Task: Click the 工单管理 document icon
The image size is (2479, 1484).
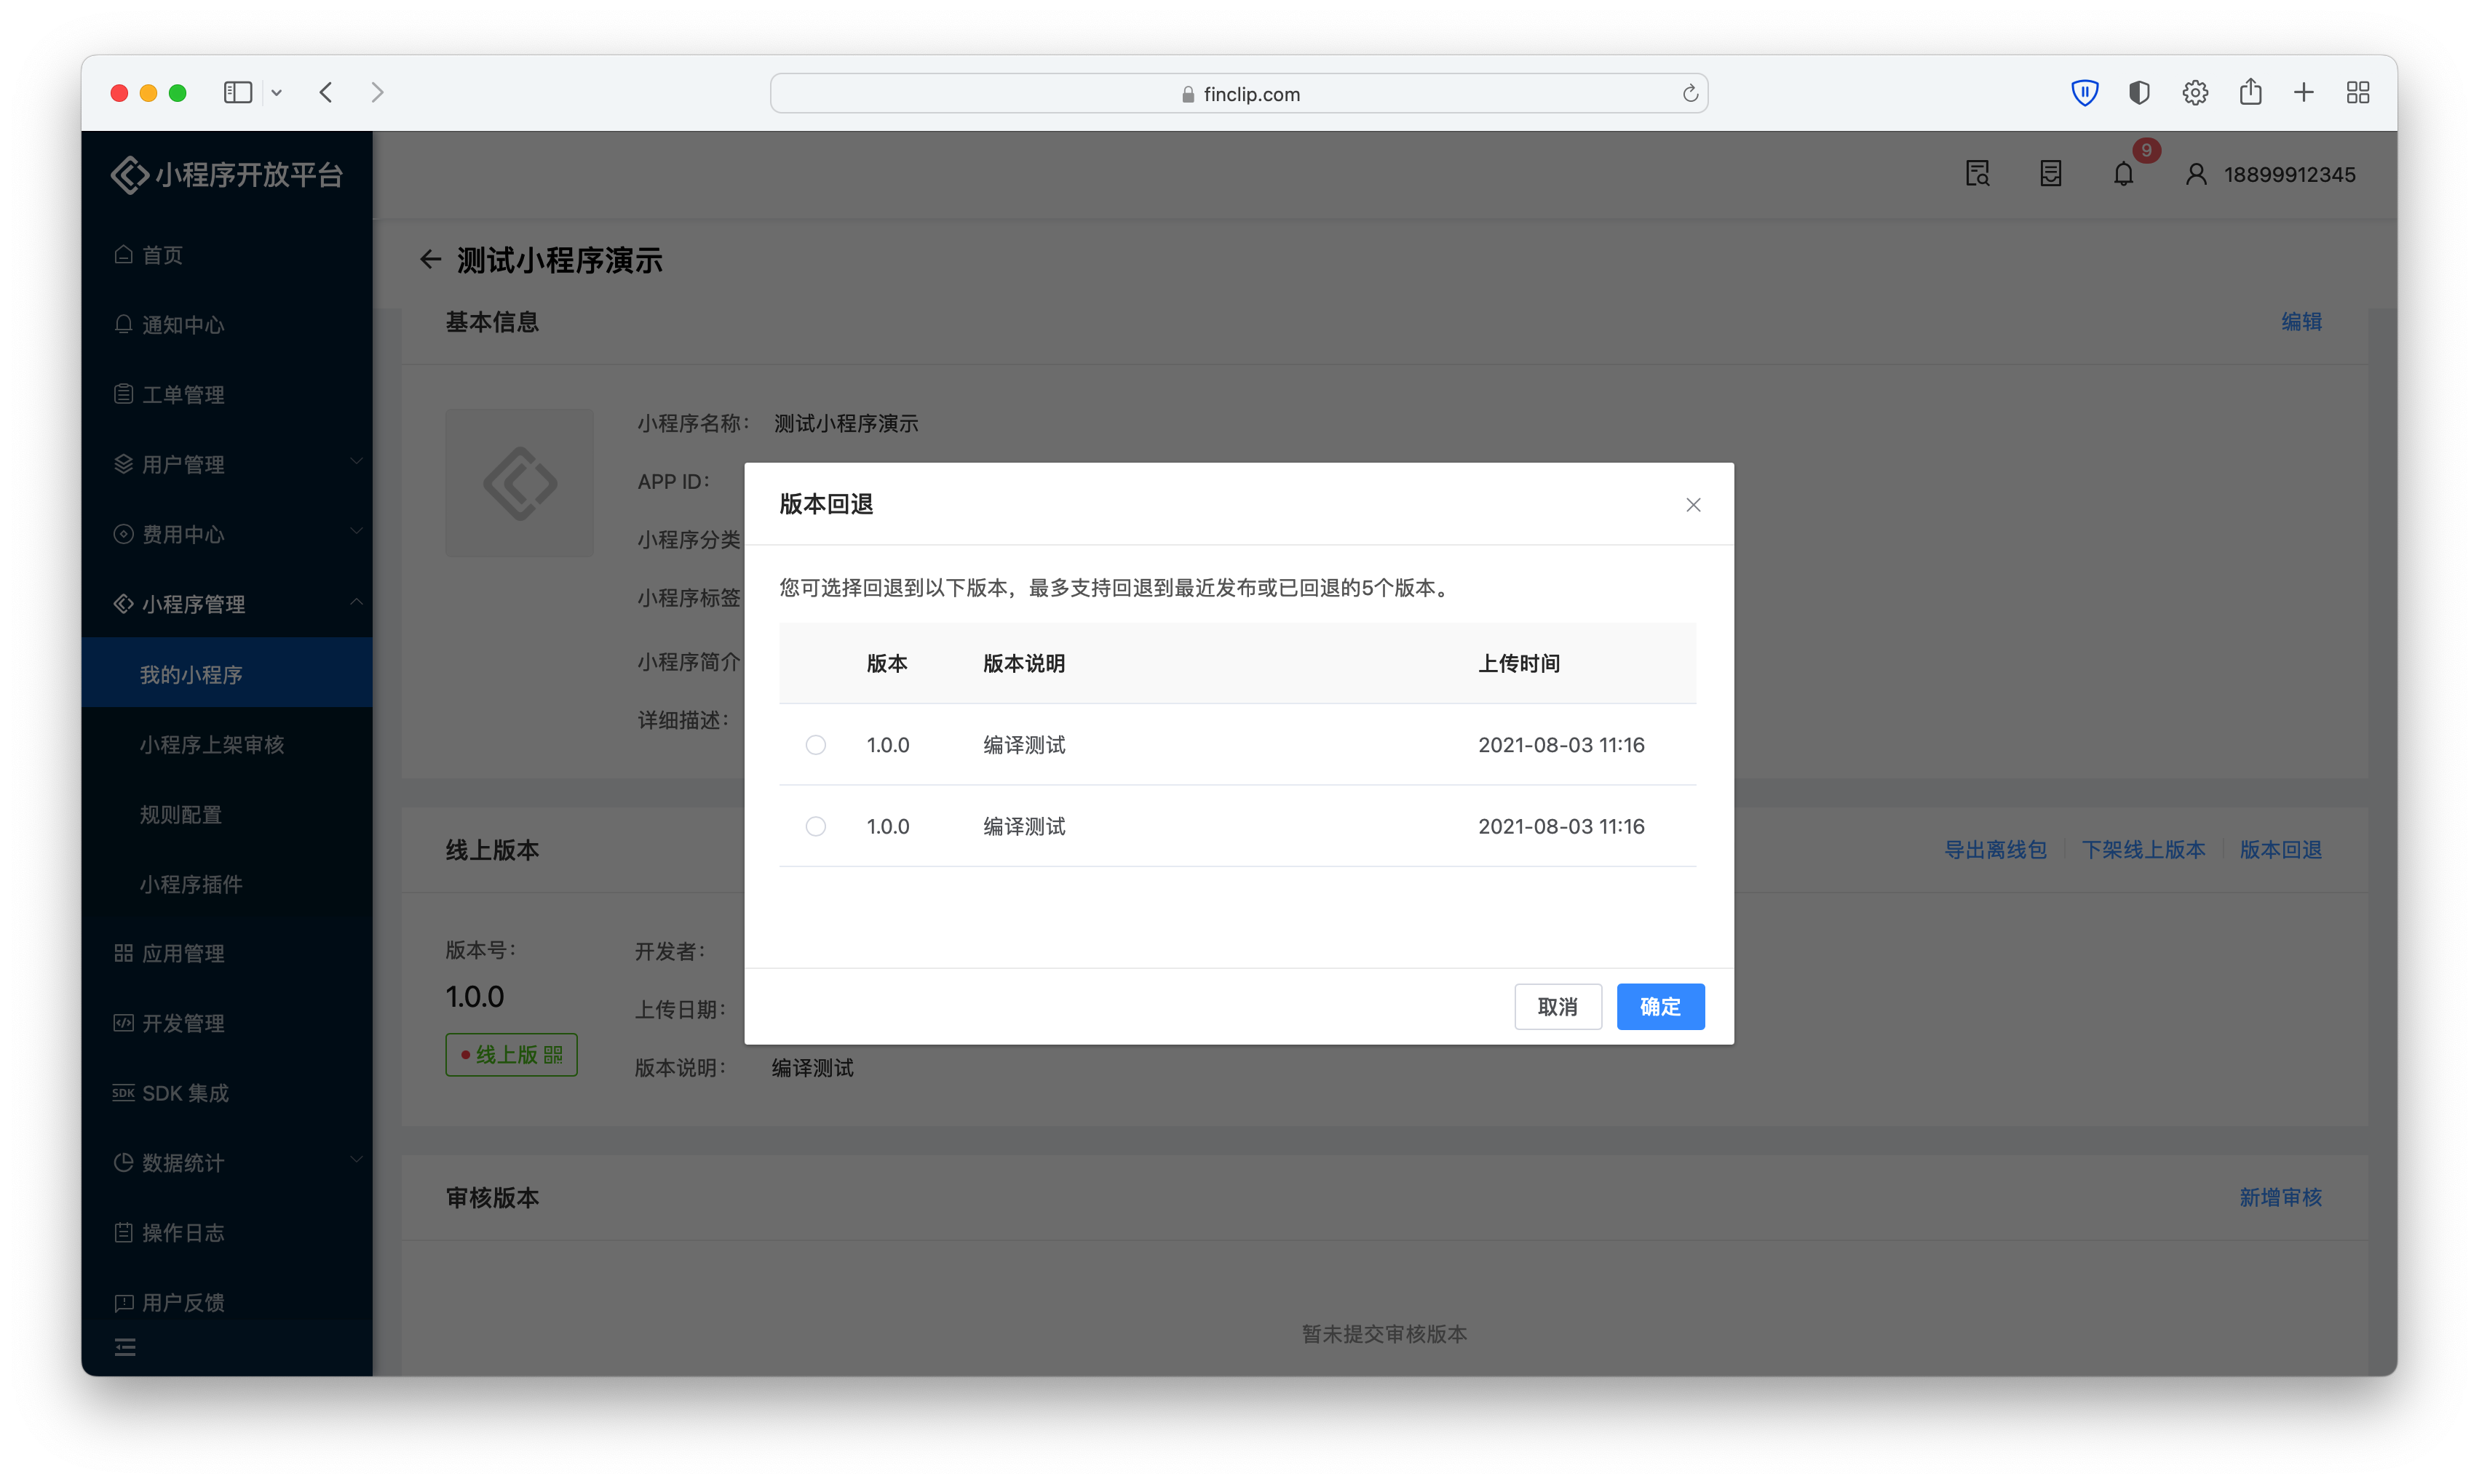Action: (x=123, y=394)
